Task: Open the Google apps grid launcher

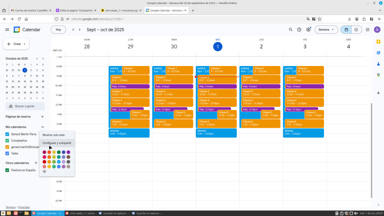Action: [367, 30]
